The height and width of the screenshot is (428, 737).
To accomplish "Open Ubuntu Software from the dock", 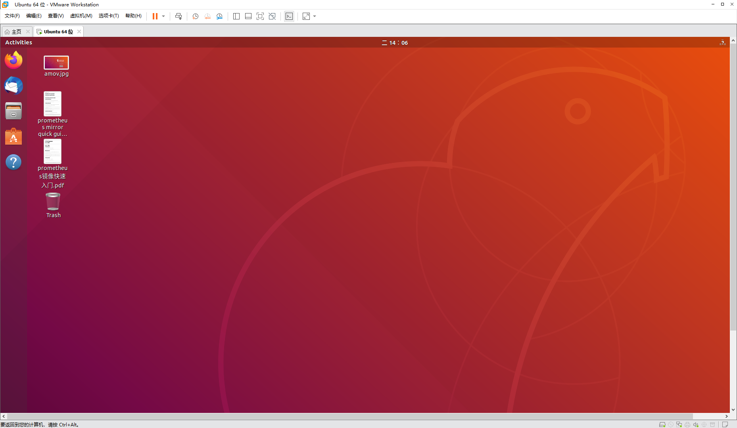I will tap(13, 137).
